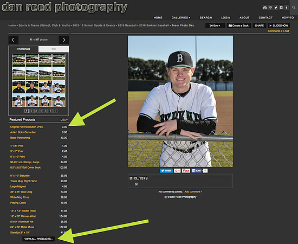The image size is (298, 244).
Task: Go to thumbnail page 2
Action: (x=31, y=111)
